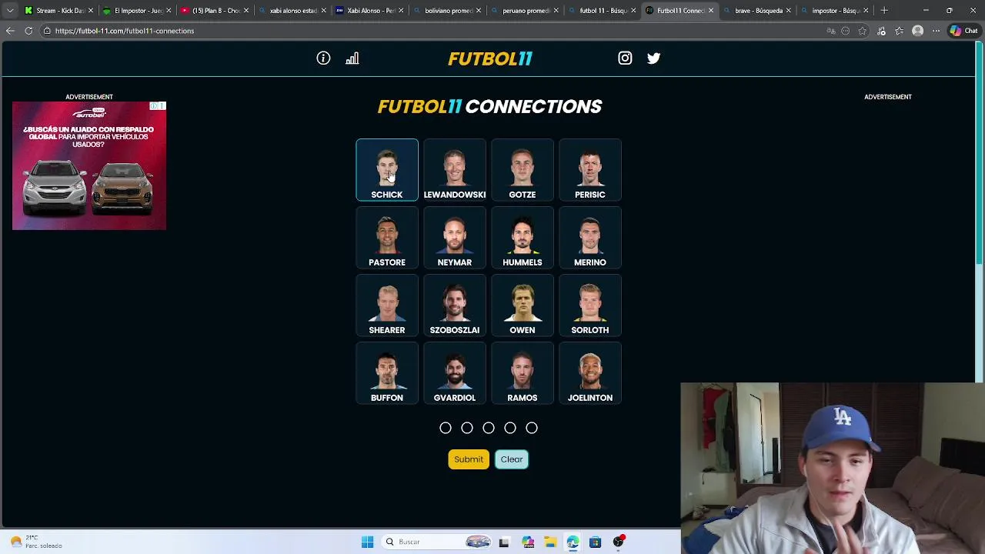The height and width of the screenshot is (554, 985).
Task: Select the Perisic player card
Action: click(x=590, y=170)
